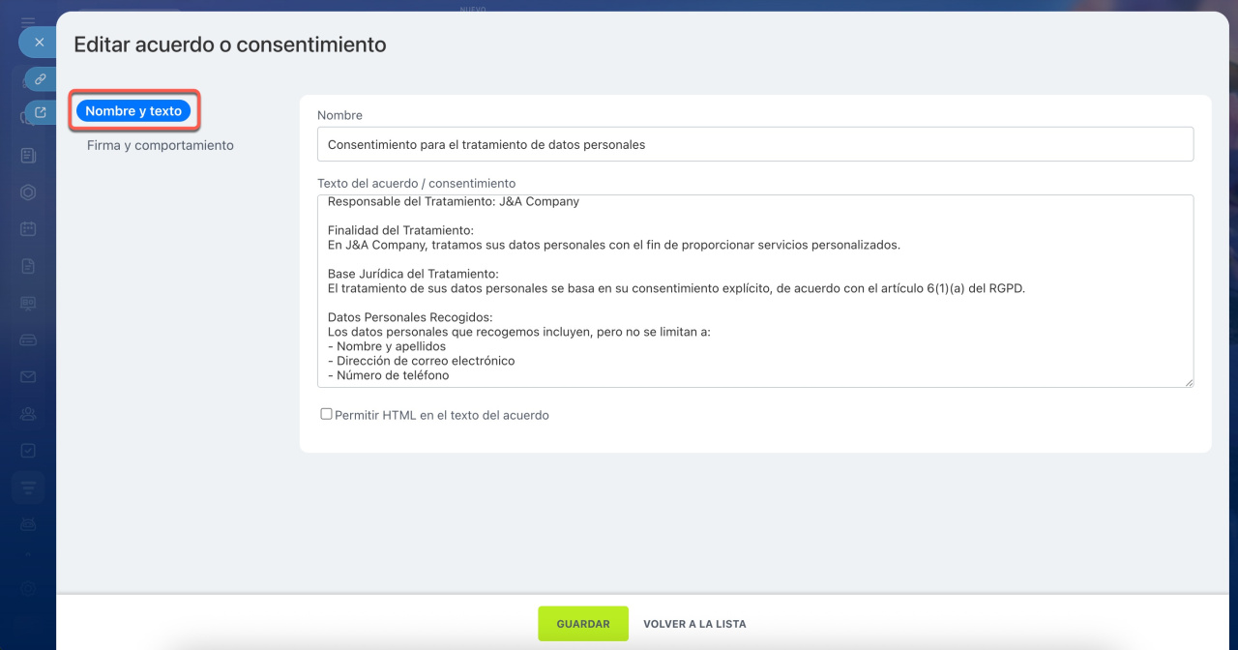This screenshot has width=1238, height=650.
Task: Open the tasks checkmark icon in sidebar
Action: [28, 451]
